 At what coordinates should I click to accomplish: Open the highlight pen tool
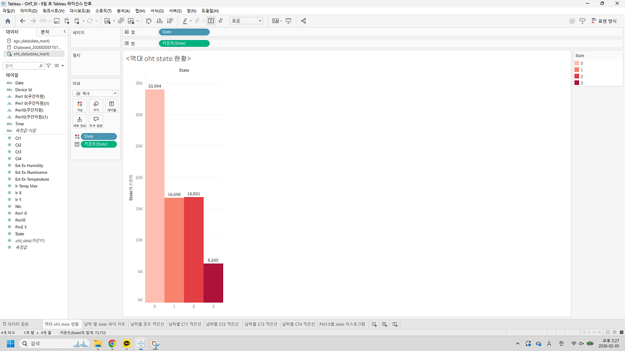click(185, 21)
